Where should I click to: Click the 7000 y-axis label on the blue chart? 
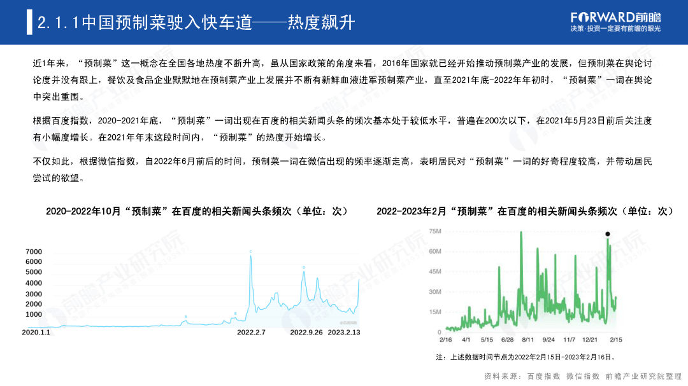coord(33,252)
